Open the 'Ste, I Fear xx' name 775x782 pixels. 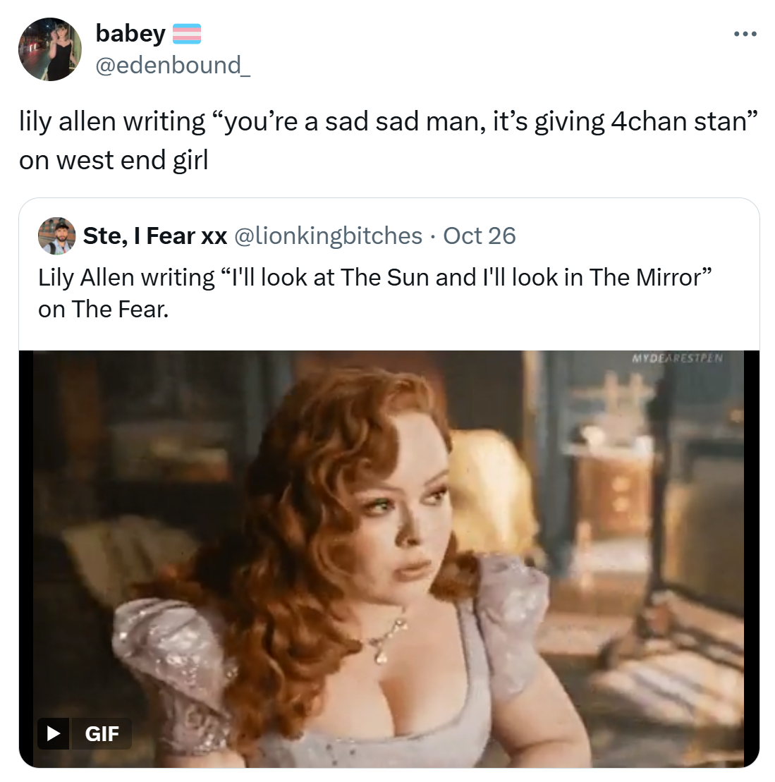tap(155, 236)
